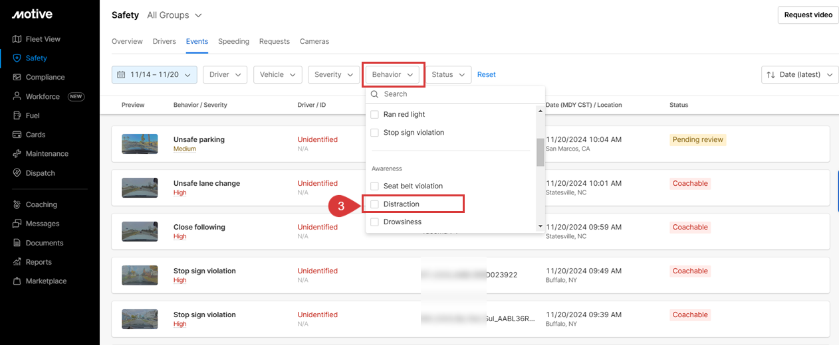Viewport: 839px width, 345px height.
Task: Click the behavior list scrollbar thumb
Action: point(540,153)
